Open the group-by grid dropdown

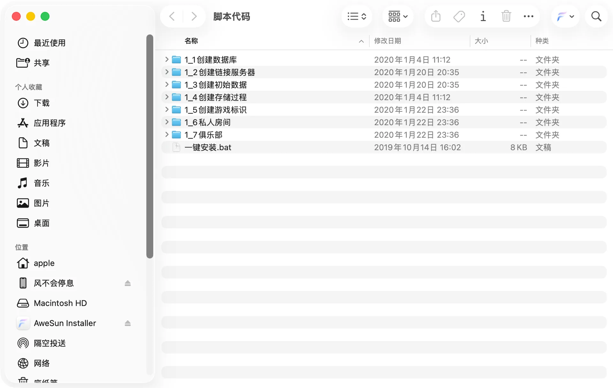(x=398, y=16)
